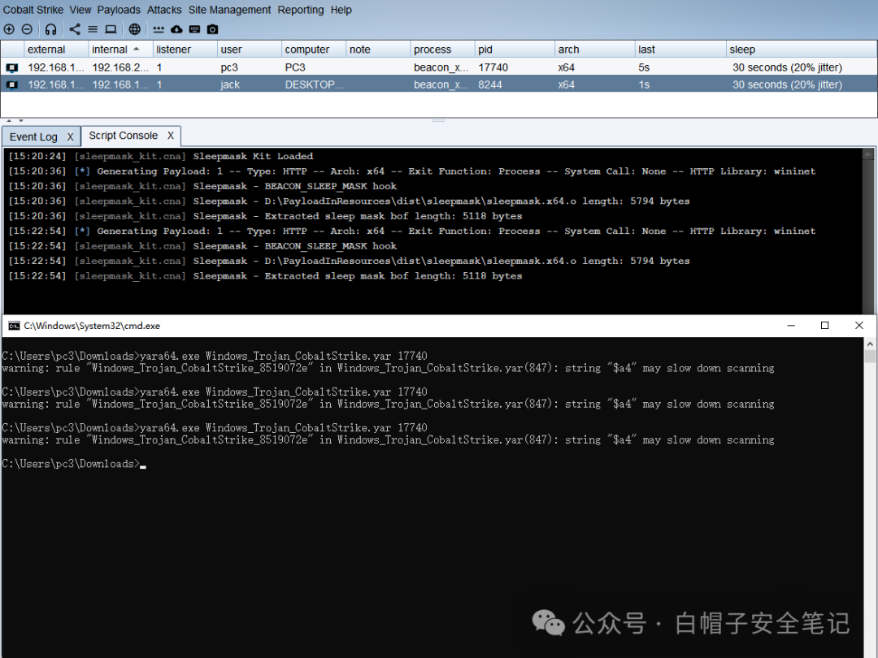This screenshot has width=878, height=658.
Task: Open the Help menu
Action: pos(341,10)
